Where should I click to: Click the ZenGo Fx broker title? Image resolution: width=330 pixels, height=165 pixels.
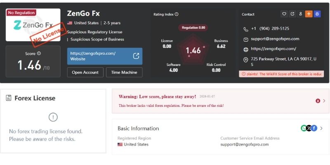point(83,14)
